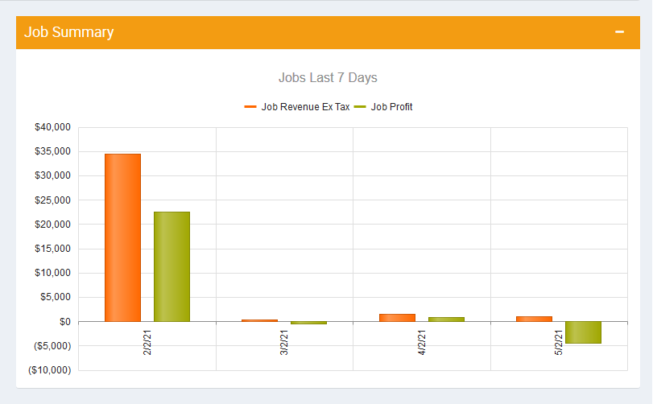Click the 4/2/21 date axis label

coord(421,341)
